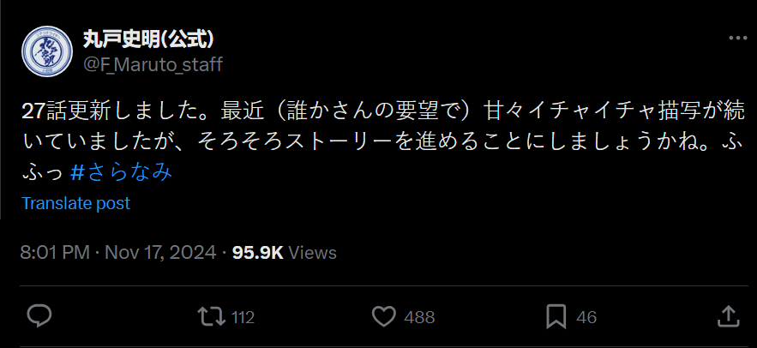
Task: Select the Nov 17, 2024 date text
Action: tap(160, 253)
